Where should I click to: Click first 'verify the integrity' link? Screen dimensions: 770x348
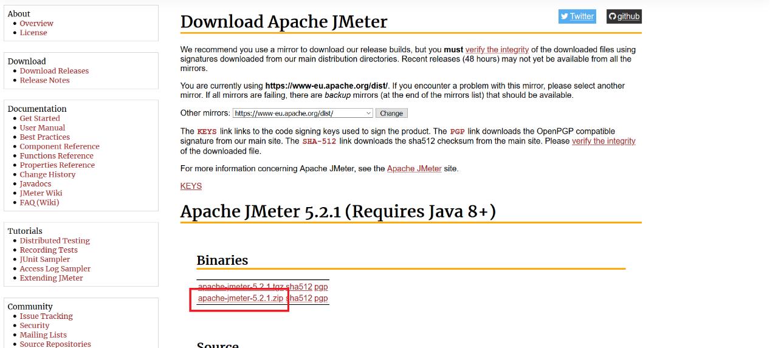click(497, 49)
